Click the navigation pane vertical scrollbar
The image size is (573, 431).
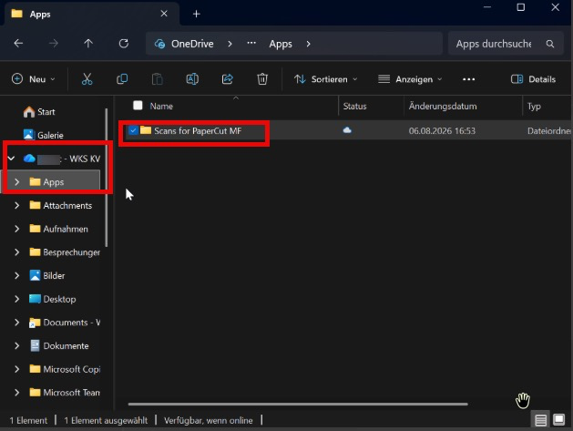pyautogui.click(x=107, y=178)
